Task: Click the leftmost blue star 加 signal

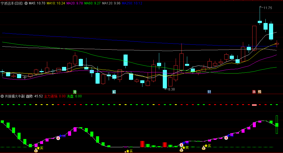Action: 62,136
